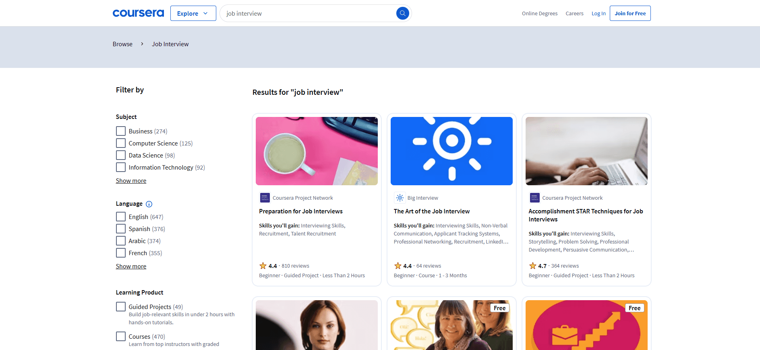This screenshot has width=760, height=350.
Task: Click the hands typing on laptop thumbnail
Action: coord(586,151)
